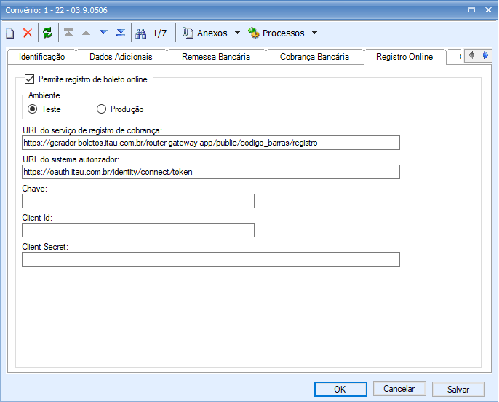Click the Anexos paperclip icon
The width and height of the screenshot is (499, 402).
click(188, 33)
